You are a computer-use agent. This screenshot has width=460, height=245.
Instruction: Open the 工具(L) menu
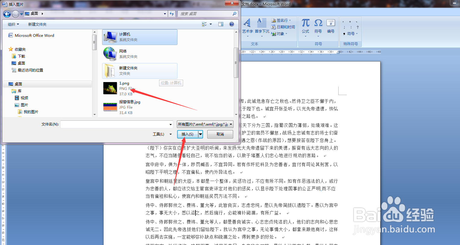162,134
